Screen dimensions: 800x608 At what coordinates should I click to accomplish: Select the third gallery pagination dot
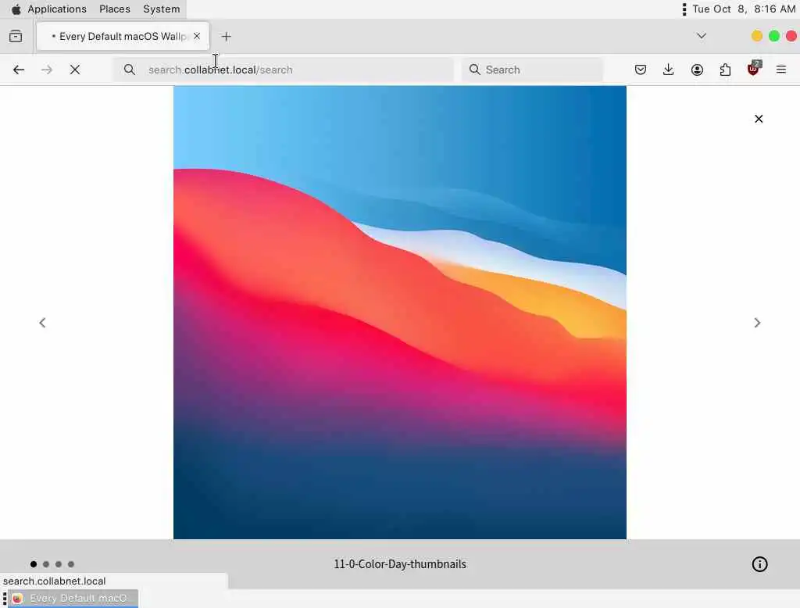[x=59, y=564]
